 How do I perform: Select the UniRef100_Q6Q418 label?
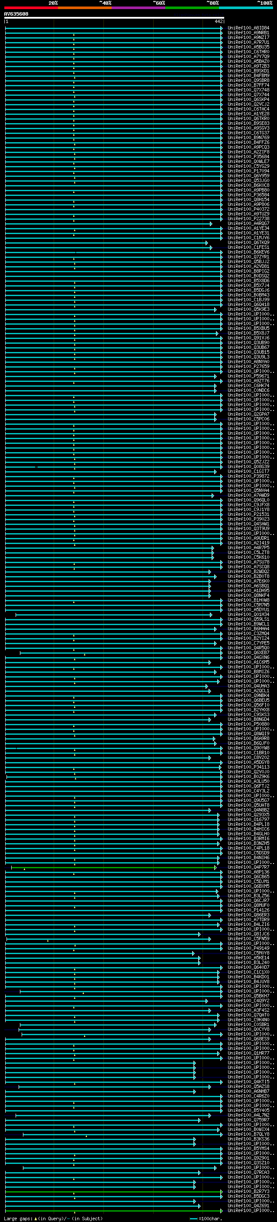point(248,305)
